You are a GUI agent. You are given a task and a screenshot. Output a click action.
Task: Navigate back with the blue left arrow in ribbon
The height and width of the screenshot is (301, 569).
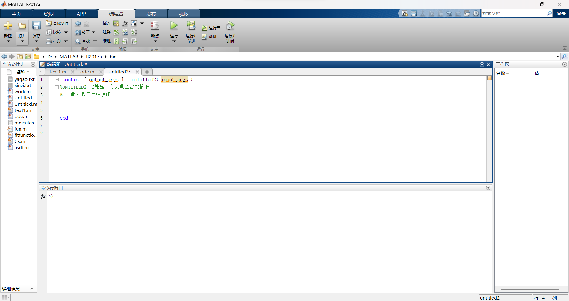(x=78, y=24)
